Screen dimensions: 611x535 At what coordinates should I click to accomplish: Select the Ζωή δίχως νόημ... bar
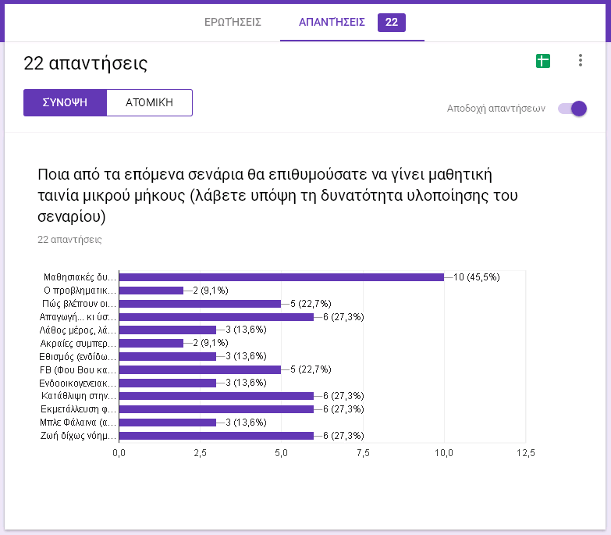click(216, 436)
